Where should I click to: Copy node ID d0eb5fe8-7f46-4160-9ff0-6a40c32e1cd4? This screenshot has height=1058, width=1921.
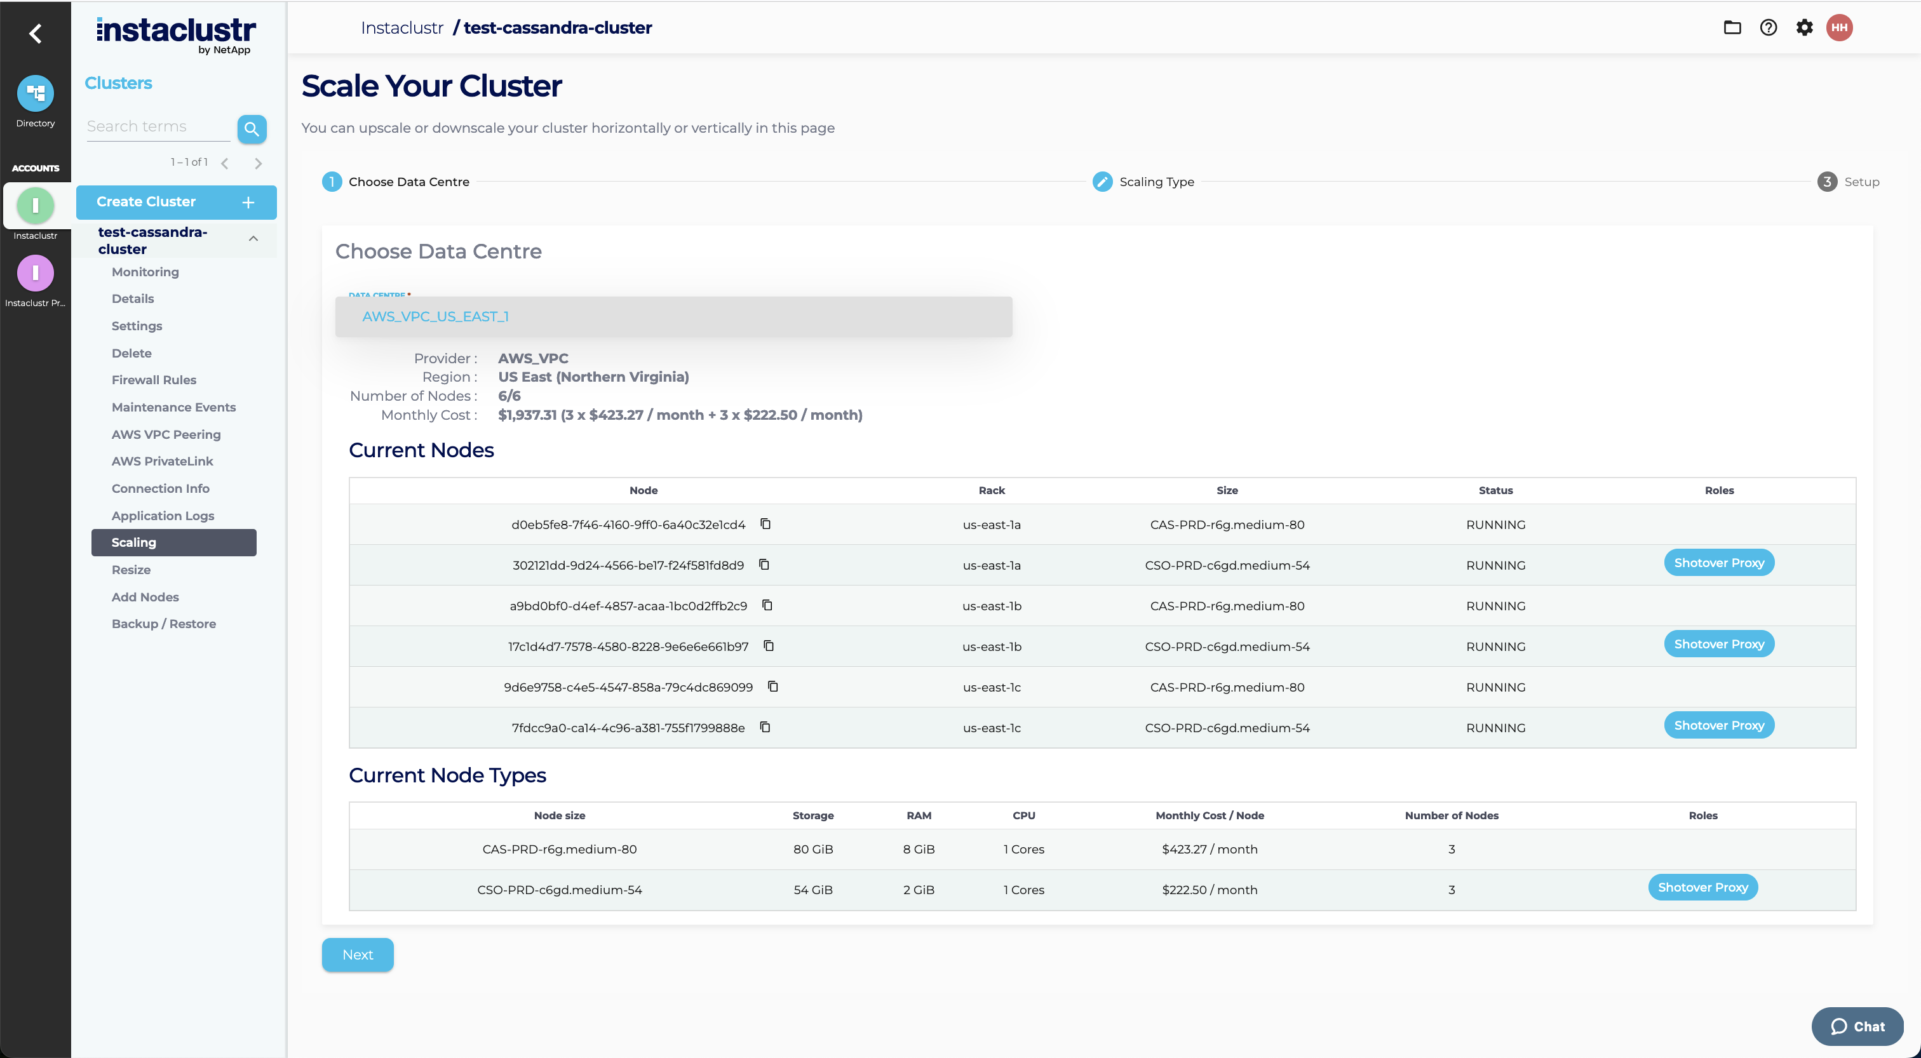[765, 523]
